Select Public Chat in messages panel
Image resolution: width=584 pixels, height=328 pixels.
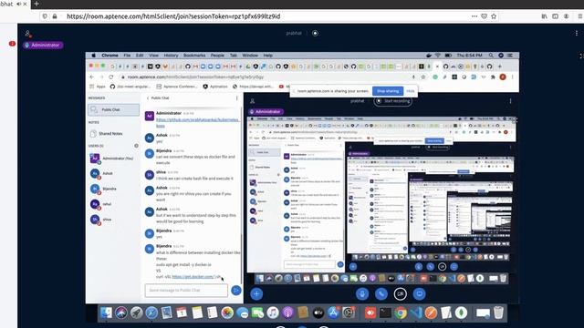pyautogui.click(x=113, y=109)
